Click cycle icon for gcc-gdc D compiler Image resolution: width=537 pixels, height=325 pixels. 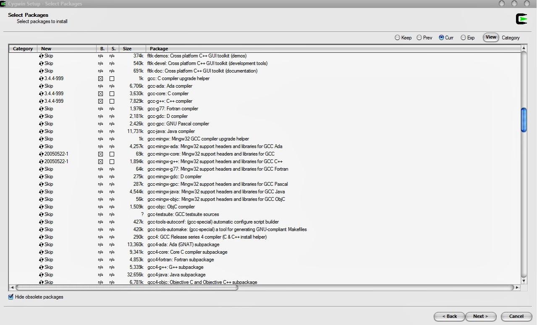(x=42, y=116)
